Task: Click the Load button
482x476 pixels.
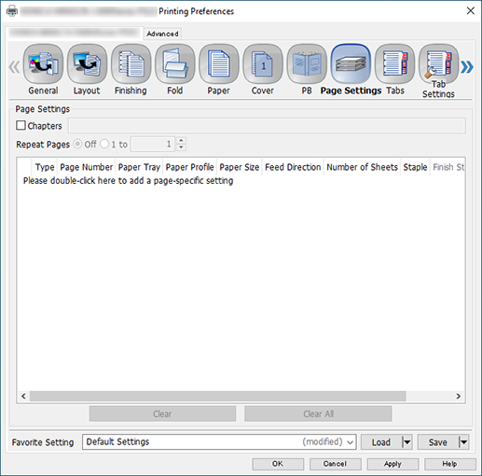Action: point(381,442)
